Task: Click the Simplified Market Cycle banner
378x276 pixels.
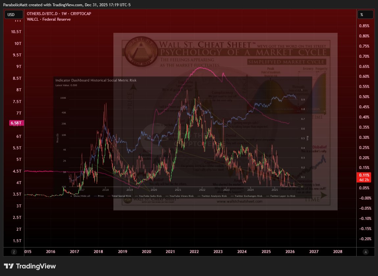Action: click(287, 62)
